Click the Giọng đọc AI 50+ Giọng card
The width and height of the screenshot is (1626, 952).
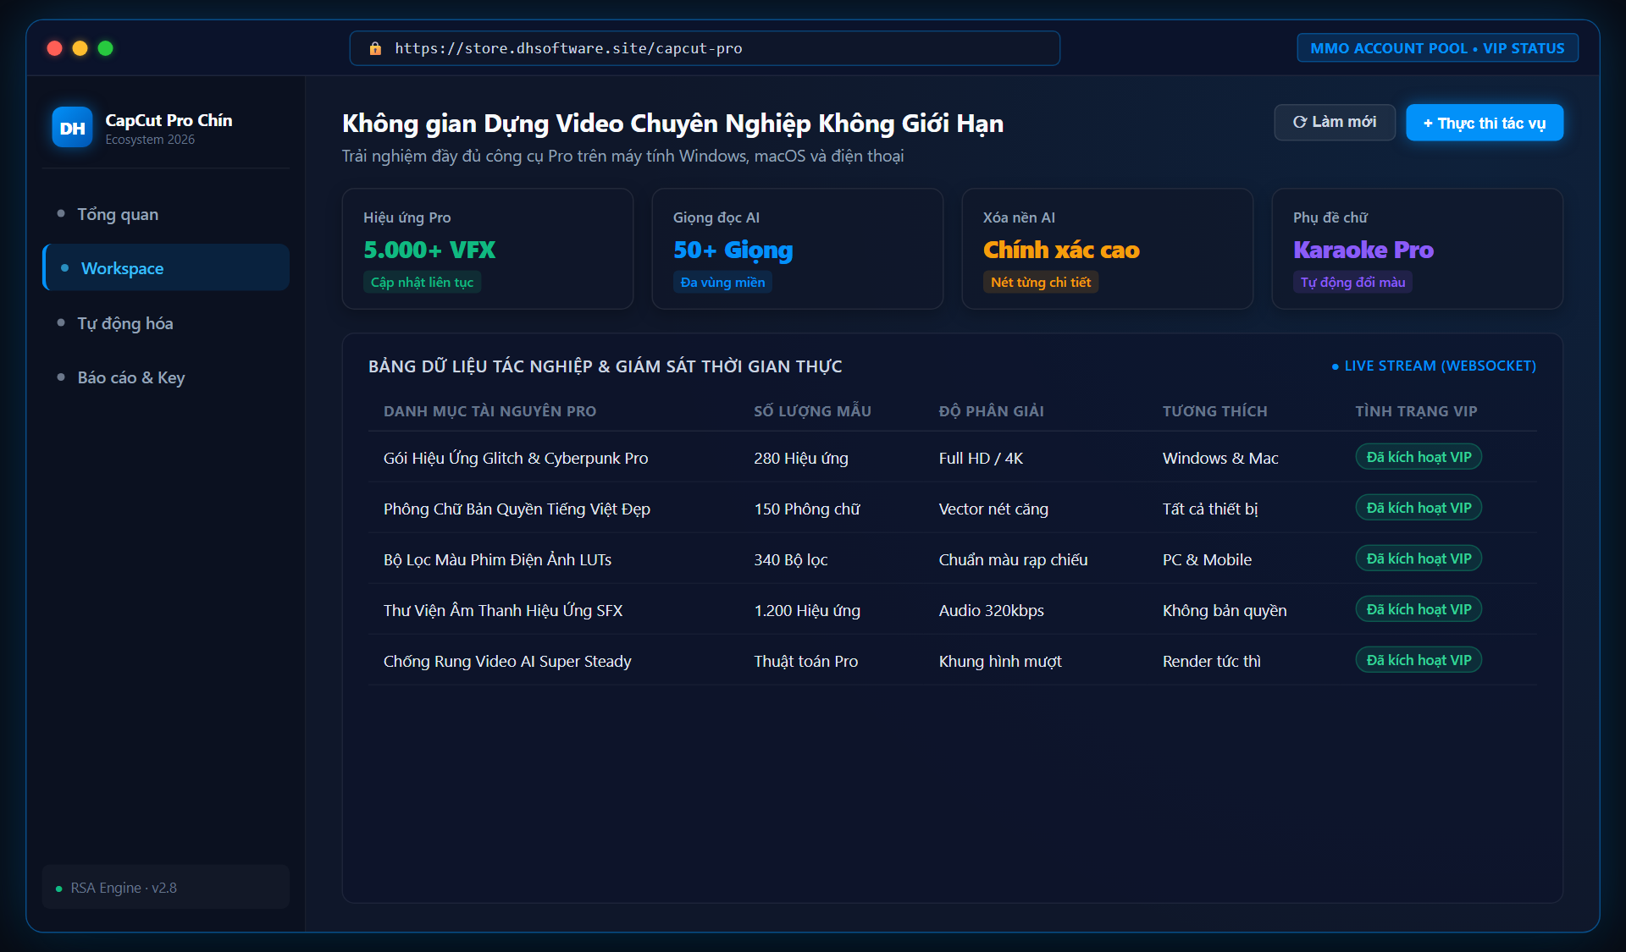(798, 249)
